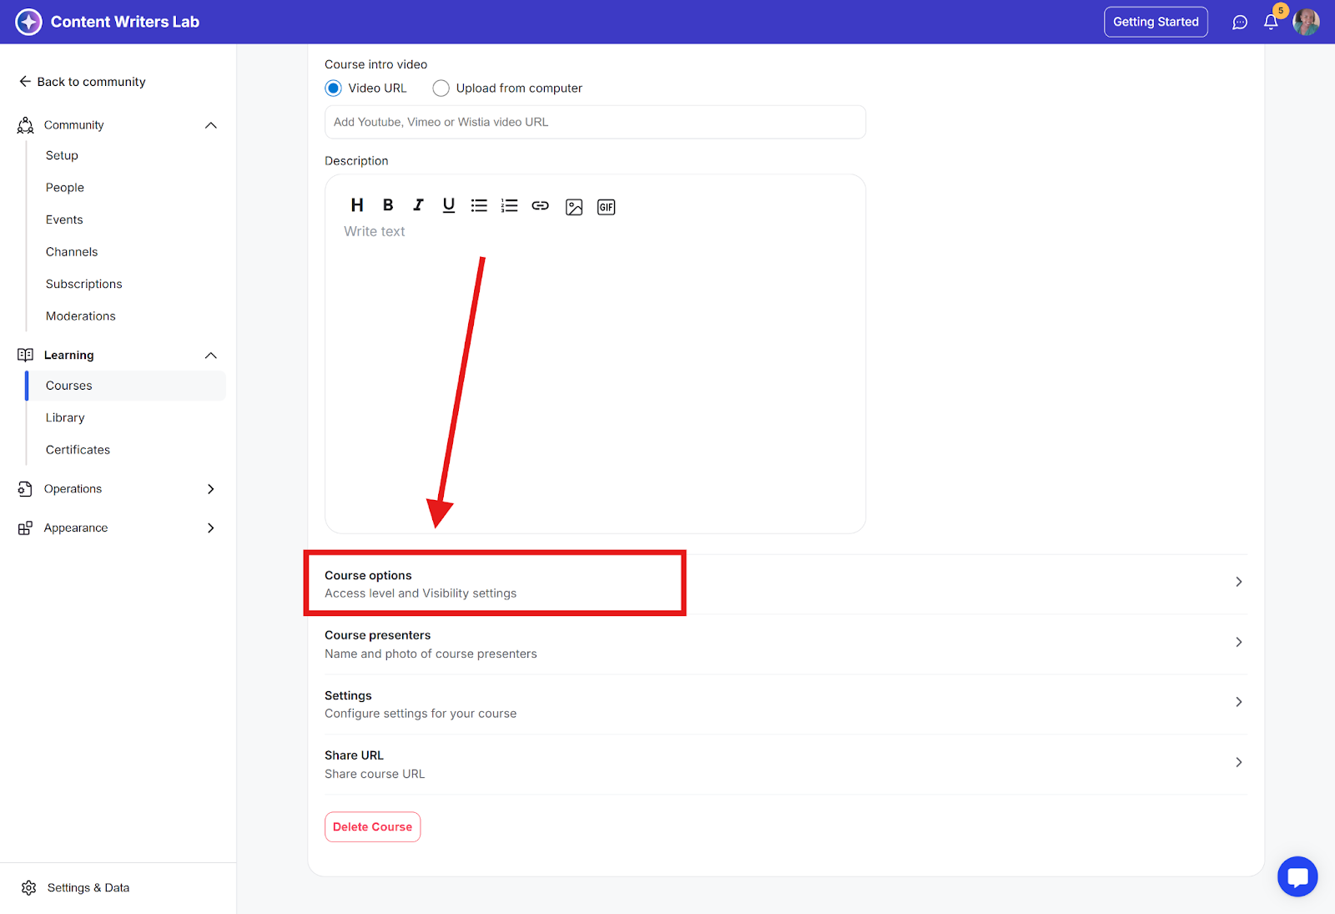Open the notifications bell
Image resolution: width=1335 pixels, height=914 pixels.
coord(1271,23)
